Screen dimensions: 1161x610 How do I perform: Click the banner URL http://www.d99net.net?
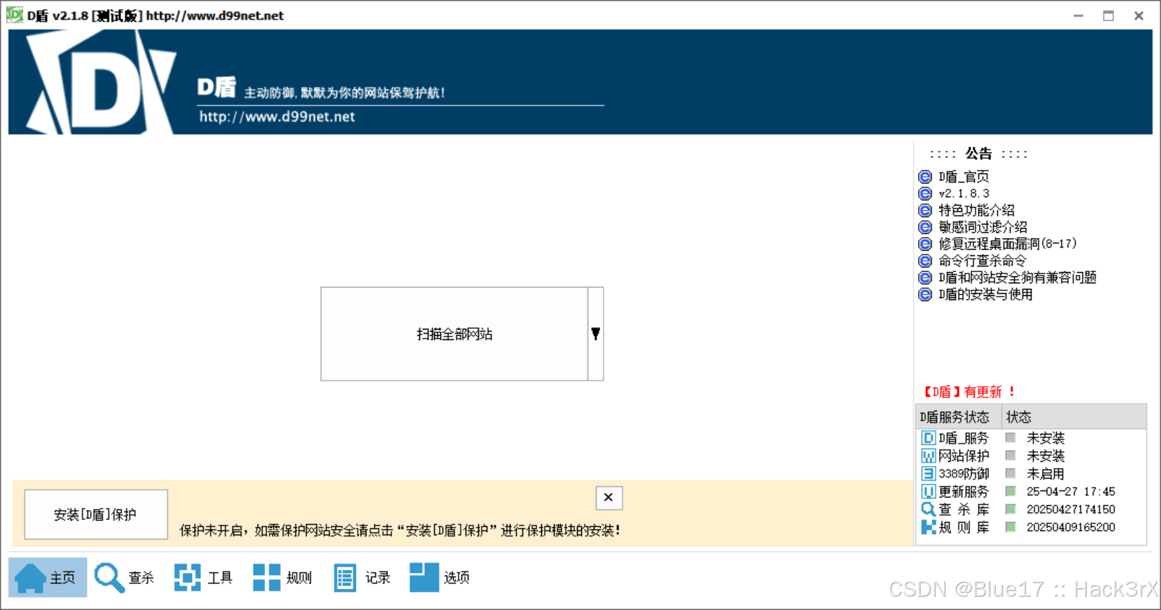coord(277,117)
